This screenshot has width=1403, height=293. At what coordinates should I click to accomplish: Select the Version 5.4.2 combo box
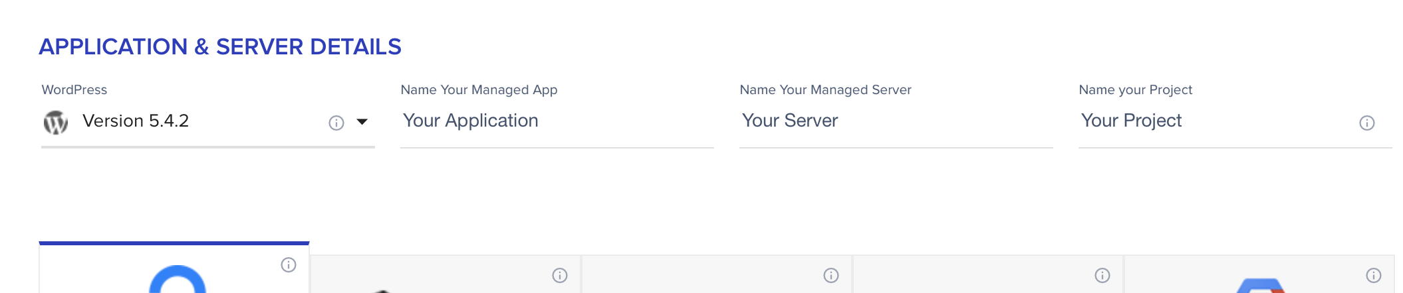pyautogui.click(x=208, y=122)
